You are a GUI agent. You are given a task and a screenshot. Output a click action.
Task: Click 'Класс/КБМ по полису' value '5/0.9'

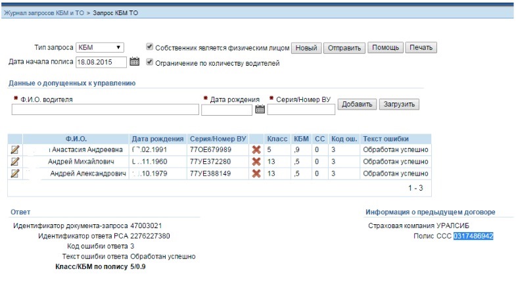coord(138,266)
